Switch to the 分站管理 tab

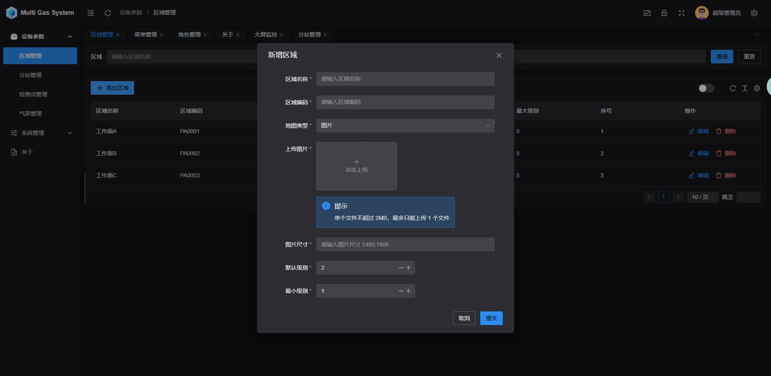tap(309, 35)
